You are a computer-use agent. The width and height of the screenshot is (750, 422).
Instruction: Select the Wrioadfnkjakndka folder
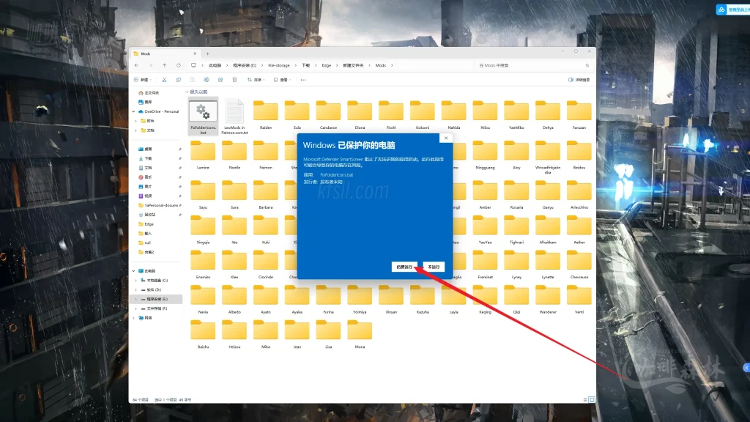pos(548,156)
